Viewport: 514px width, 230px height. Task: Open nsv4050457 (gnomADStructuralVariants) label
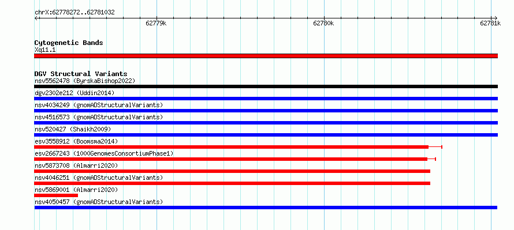pos(99,202)
